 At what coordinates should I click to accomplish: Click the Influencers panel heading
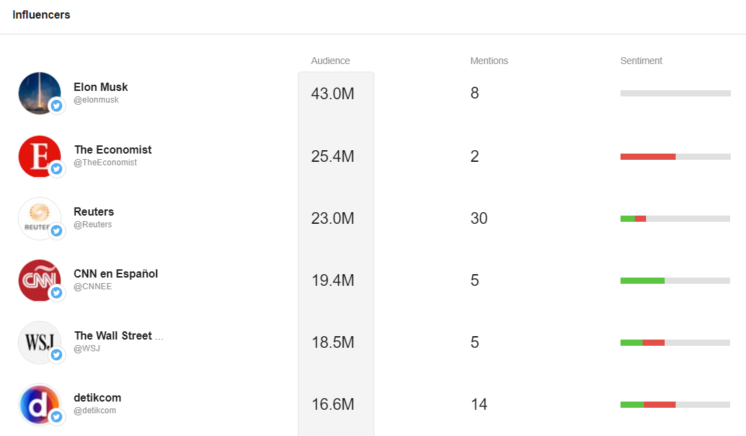click(x=41, y=14)
